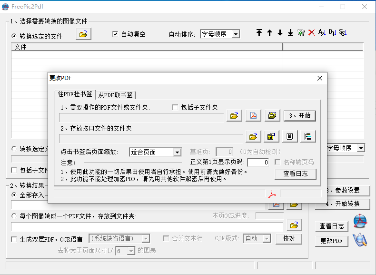This screenshot has width=376, height=275.
Task: Click 查看日志 button in the dialog
Action: 296,174
